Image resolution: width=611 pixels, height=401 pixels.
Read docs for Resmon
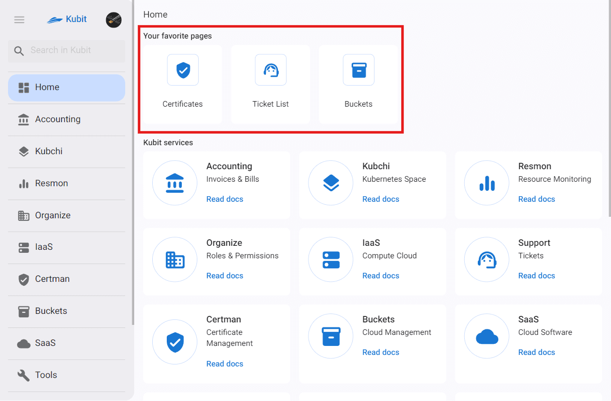[537, 199]
